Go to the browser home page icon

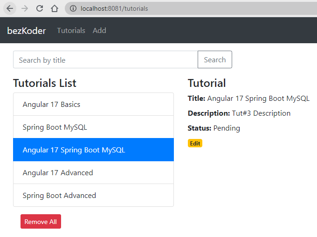(55, 8)
